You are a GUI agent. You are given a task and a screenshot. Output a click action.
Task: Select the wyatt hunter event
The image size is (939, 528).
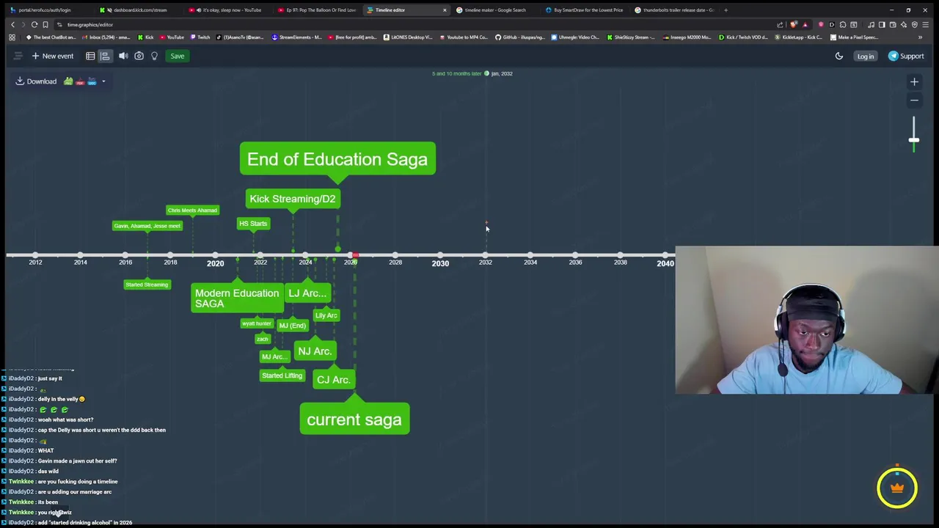click(x=257, y=323)
